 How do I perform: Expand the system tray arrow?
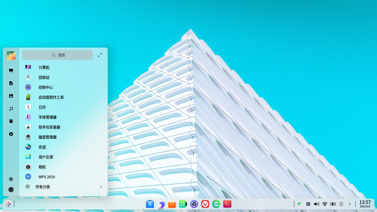[350, 204]
